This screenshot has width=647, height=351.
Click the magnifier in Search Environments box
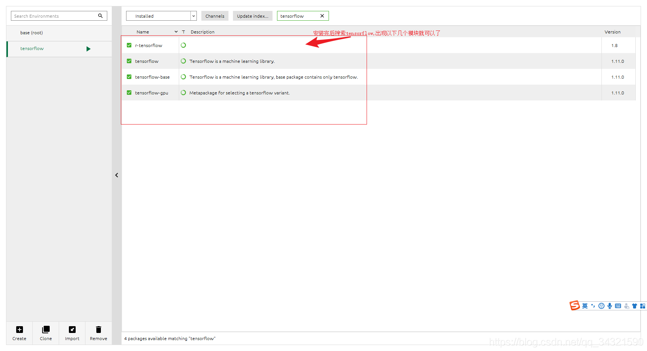[100, 16]
